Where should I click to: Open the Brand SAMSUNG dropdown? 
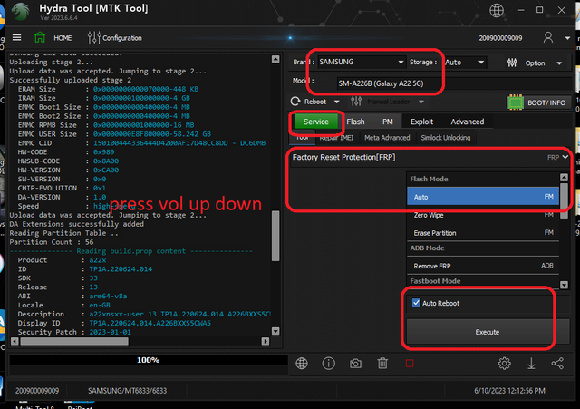[x=361, y=63]
